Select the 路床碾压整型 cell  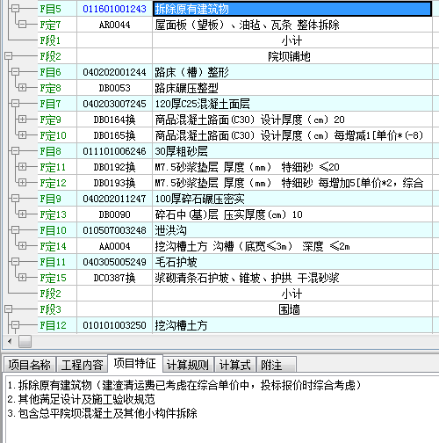click(x=292, y=88)
